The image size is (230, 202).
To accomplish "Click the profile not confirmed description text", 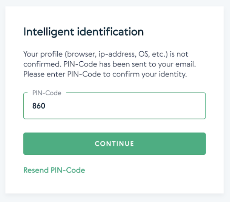I will pyautogui.click(x=106, y=54).
